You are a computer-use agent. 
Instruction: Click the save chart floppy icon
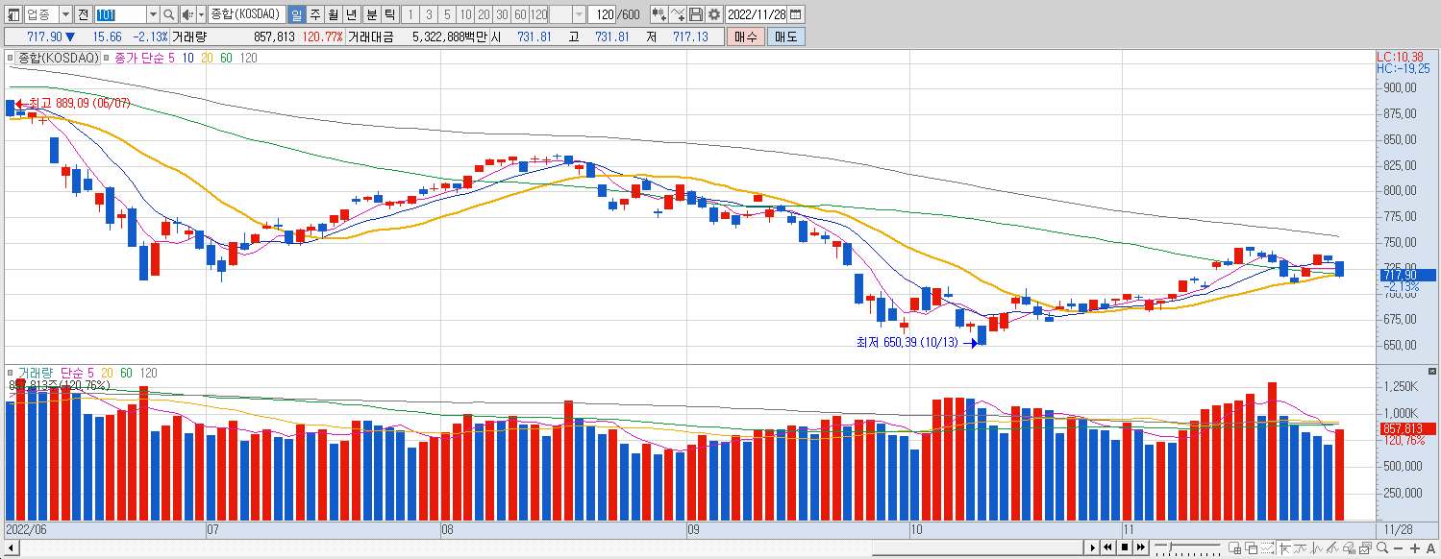(x=695, y=14)
